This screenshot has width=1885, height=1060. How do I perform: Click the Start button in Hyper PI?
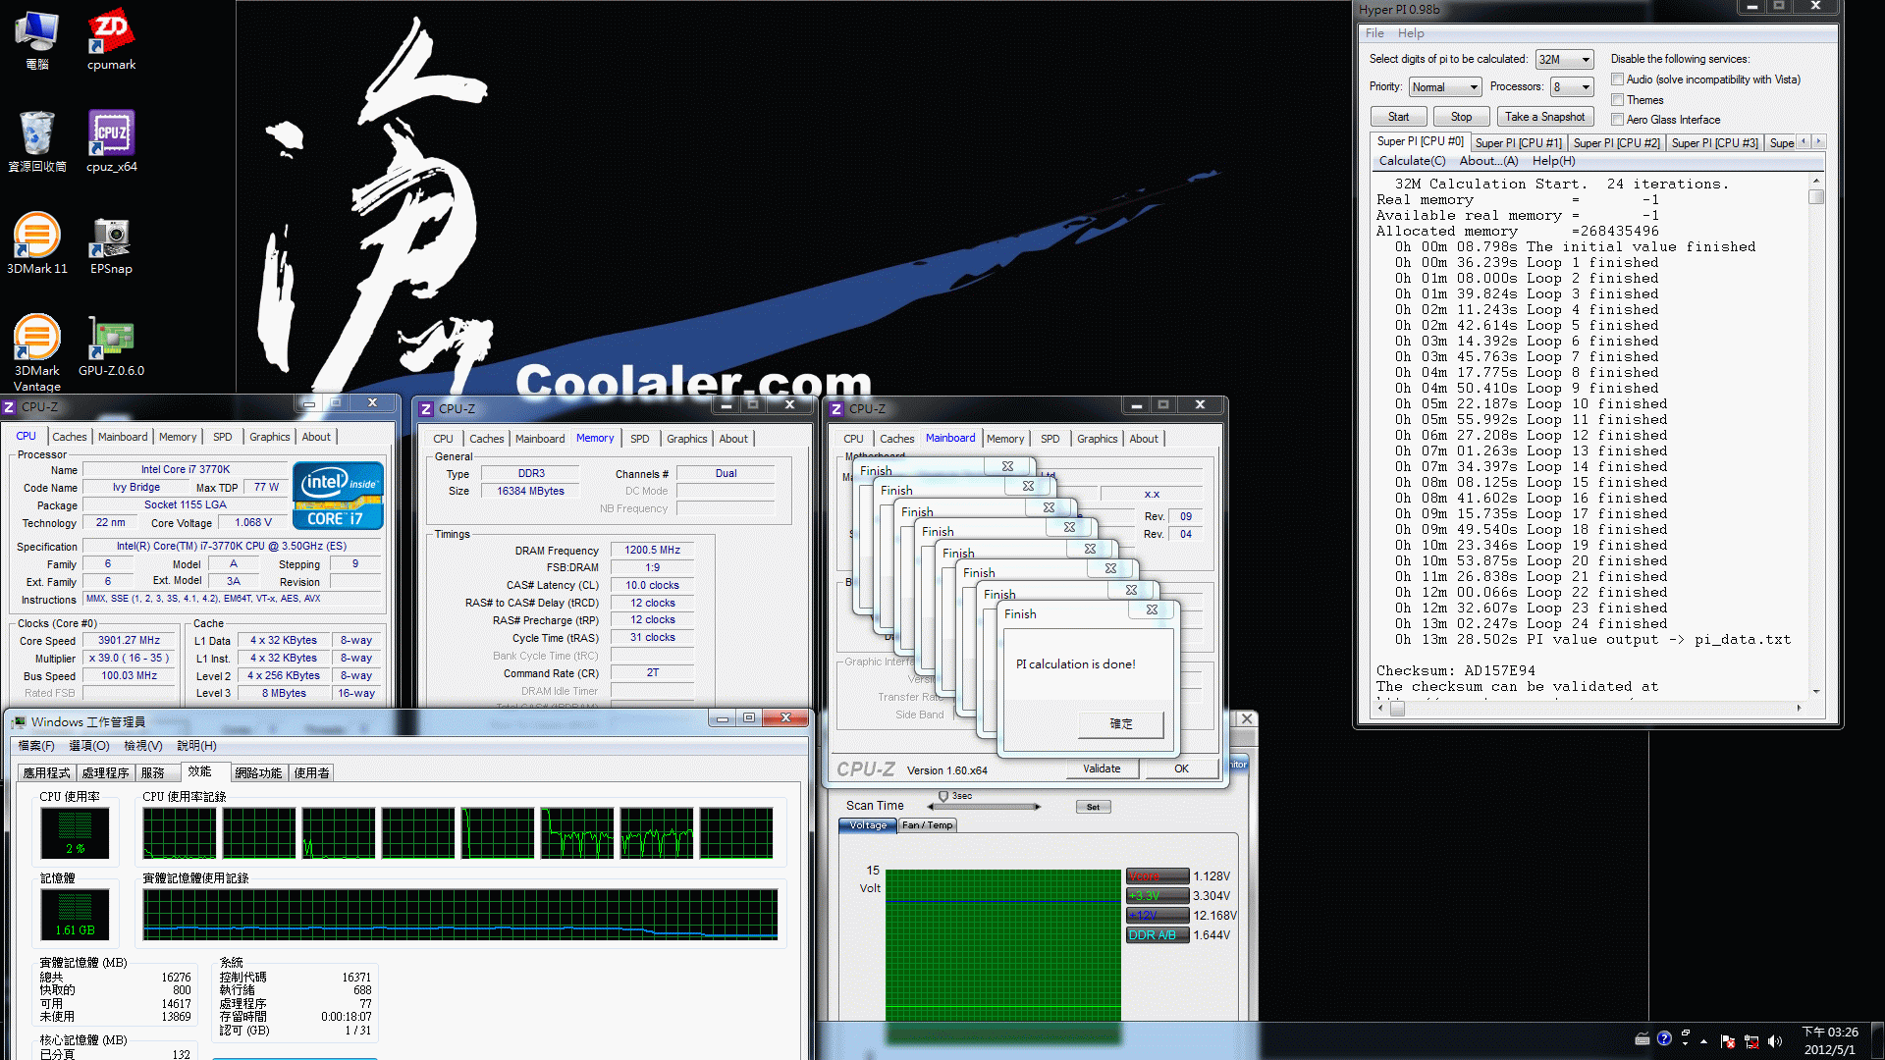point(1398,117)
